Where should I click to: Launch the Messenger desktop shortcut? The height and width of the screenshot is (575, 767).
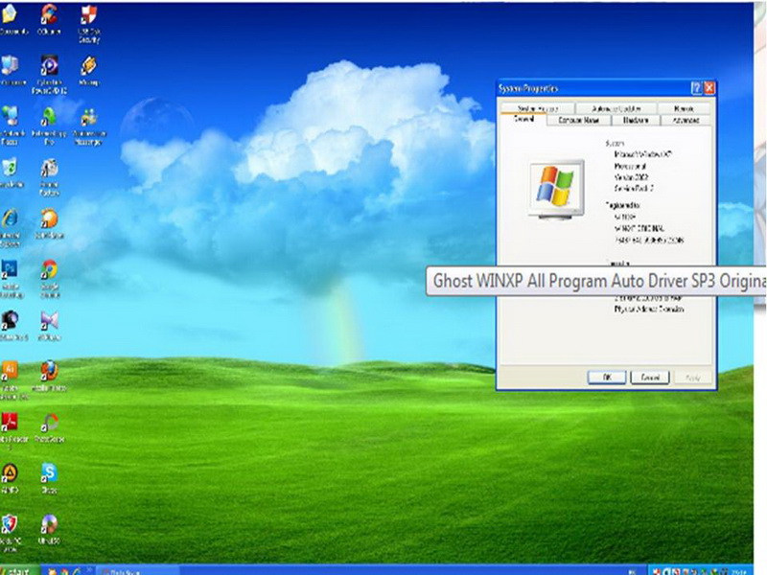pos(88,117)
